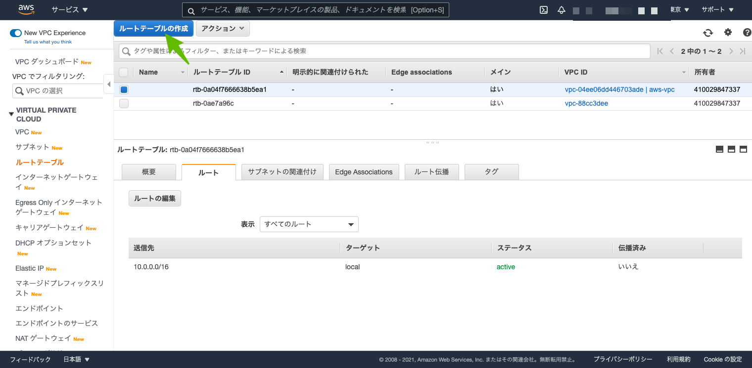The image size is (752, 368).
Task: Open VPC ダッシュボード in the sidebar
Action: tap(47, 62)
